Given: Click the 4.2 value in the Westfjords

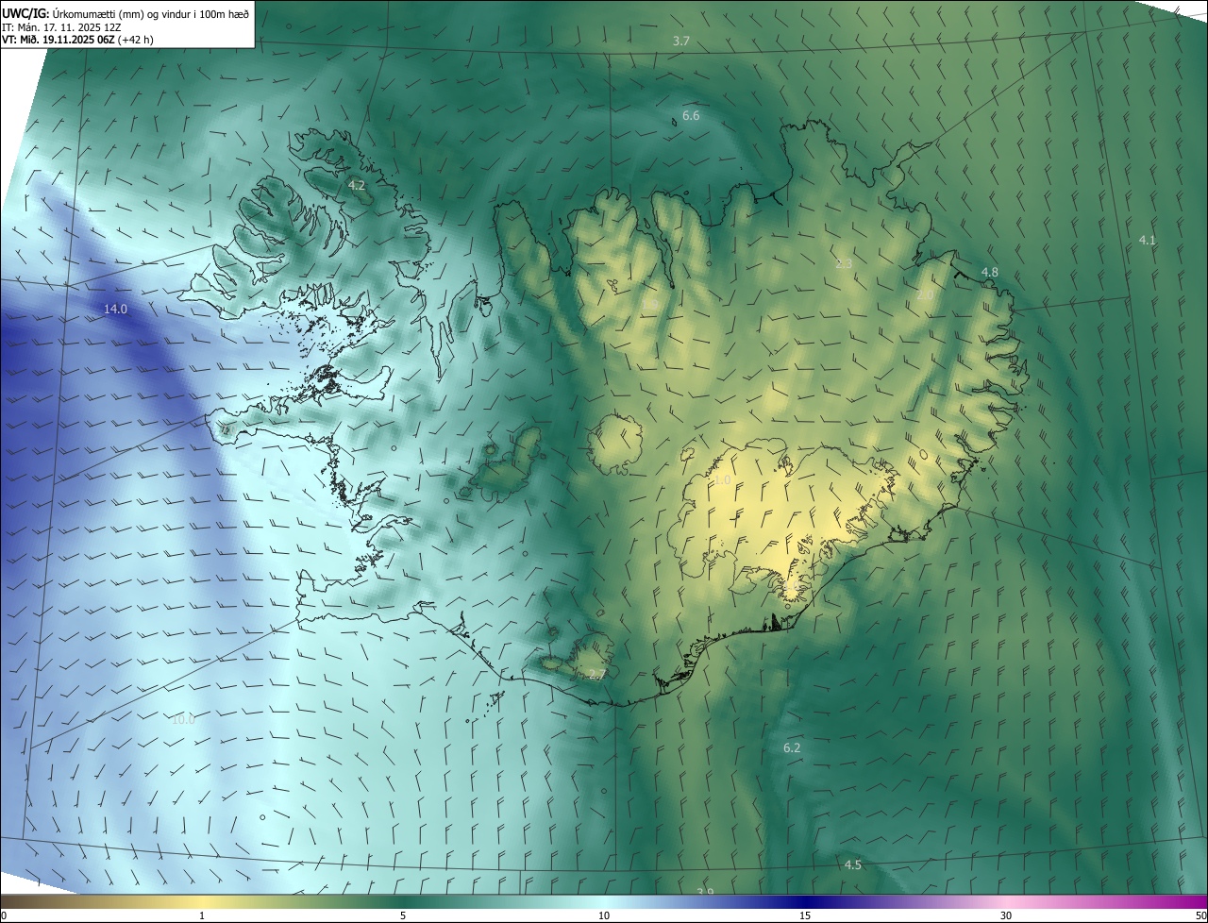Looking at the screenshot, I should 357,185.
